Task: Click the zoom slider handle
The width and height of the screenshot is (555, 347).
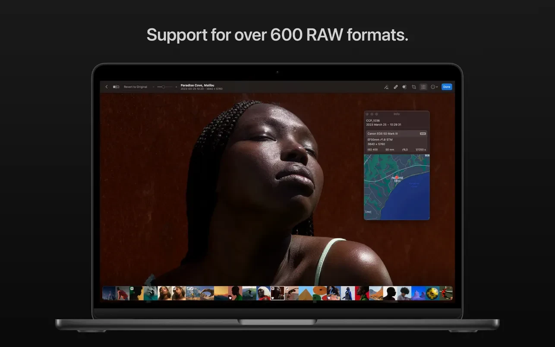Action: pyautogui.click(x=163, y=87)
